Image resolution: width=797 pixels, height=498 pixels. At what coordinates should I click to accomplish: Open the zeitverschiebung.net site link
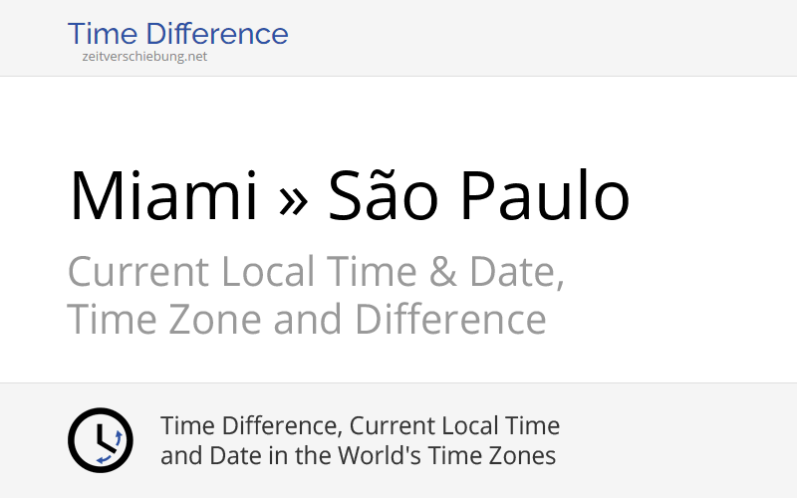[x=144, y=57]
